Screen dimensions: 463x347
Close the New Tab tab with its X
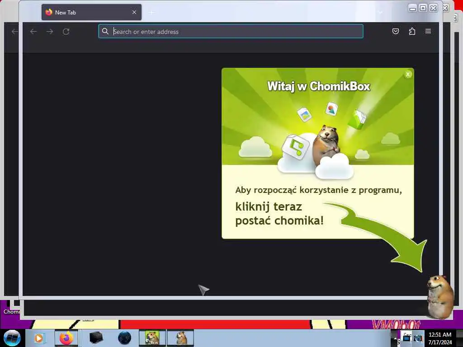pos(134,12)
